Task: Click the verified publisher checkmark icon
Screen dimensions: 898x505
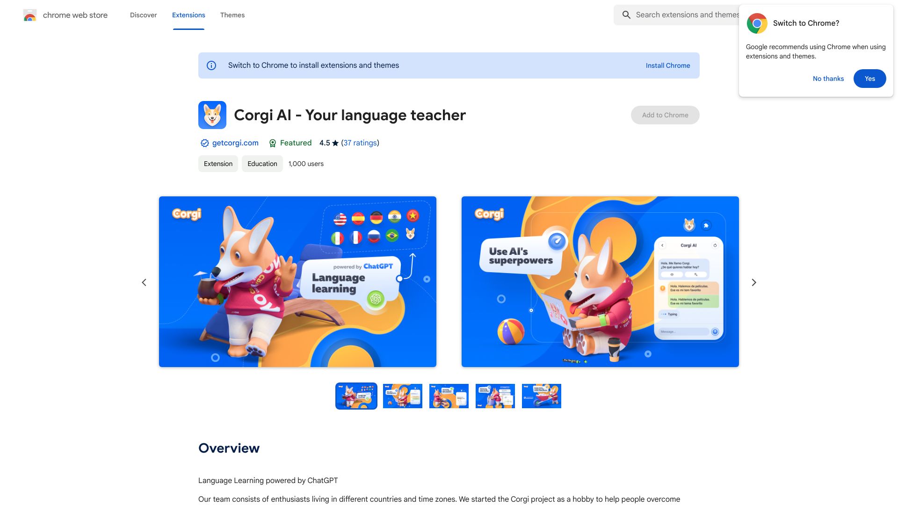Action: (204, 143)
